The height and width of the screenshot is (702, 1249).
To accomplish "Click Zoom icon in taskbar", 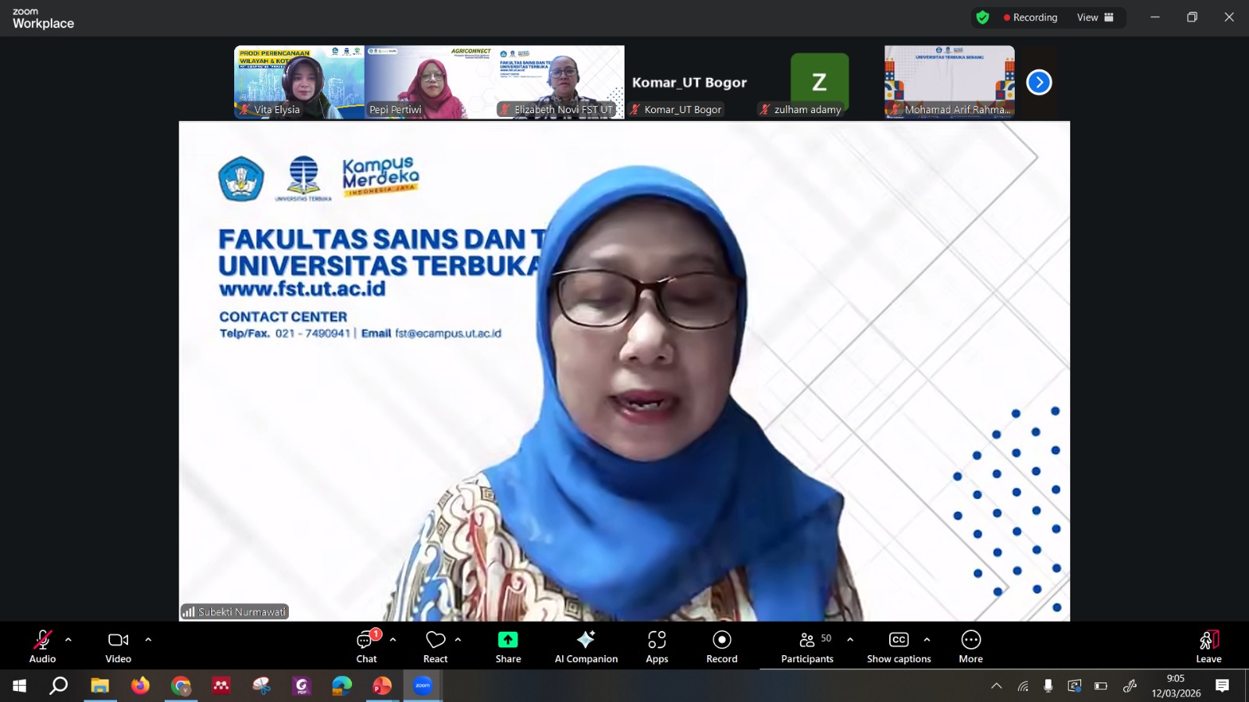I will click(x=422, y=686).
